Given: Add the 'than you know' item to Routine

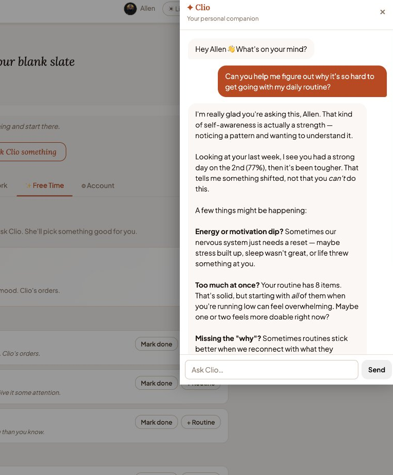Looking at the screenshot, I should point(200,422).
